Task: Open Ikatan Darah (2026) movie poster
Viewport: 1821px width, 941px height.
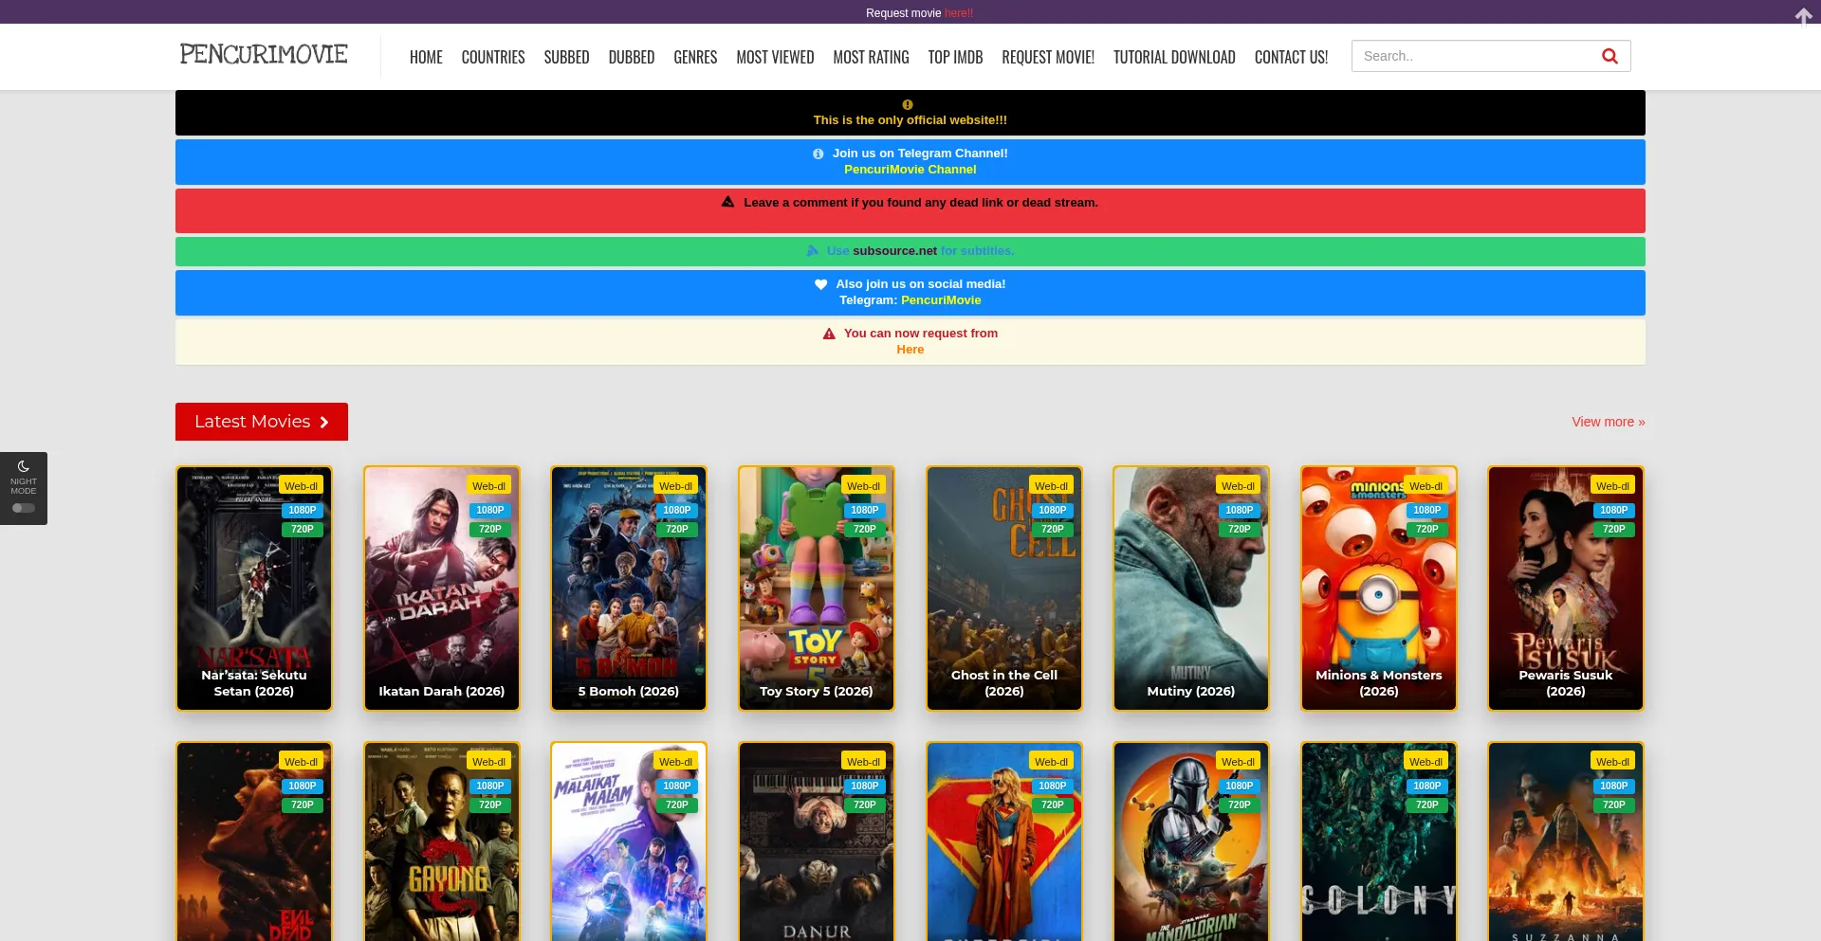Action: (x=442, y=588)
